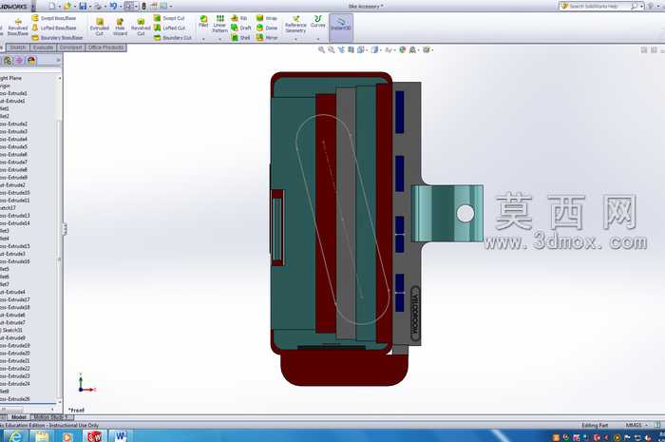Open the ConfigurationManager tab icon
This screenshot has width=665, height=442.
[x=8, y=60]
